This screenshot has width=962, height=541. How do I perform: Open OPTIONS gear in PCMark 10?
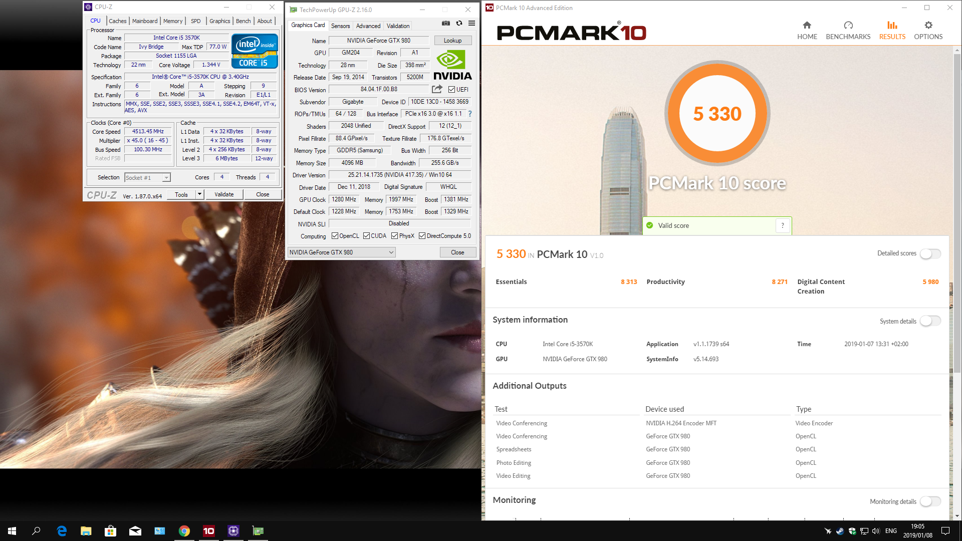click(928, 31)
